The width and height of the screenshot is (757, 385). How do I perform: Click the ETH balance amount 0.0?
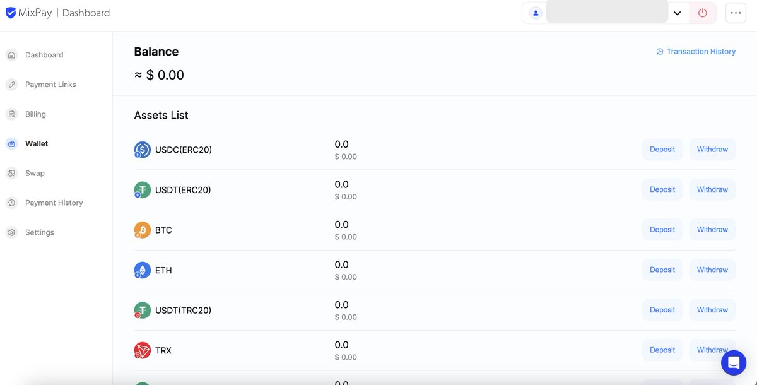(341, 264)
